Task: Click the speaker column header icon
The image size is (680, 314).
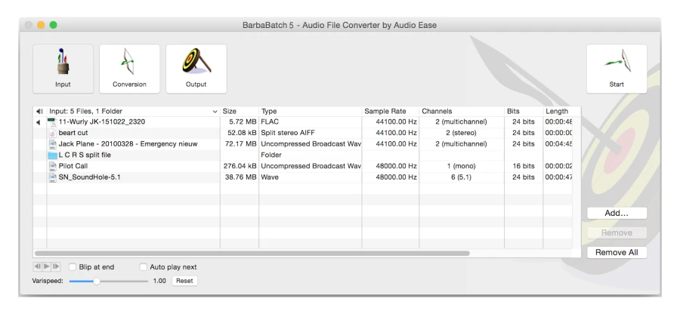Action: click(39, 111)
